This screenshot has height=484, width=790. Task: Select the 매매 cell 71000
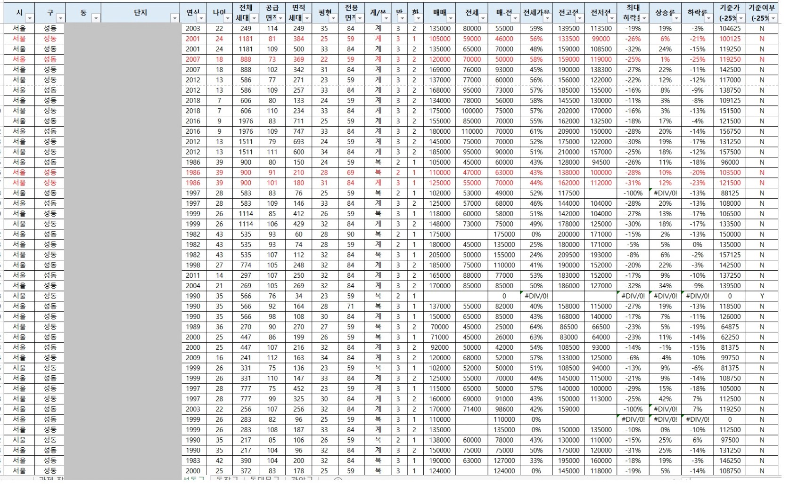[x=439, y=337]
